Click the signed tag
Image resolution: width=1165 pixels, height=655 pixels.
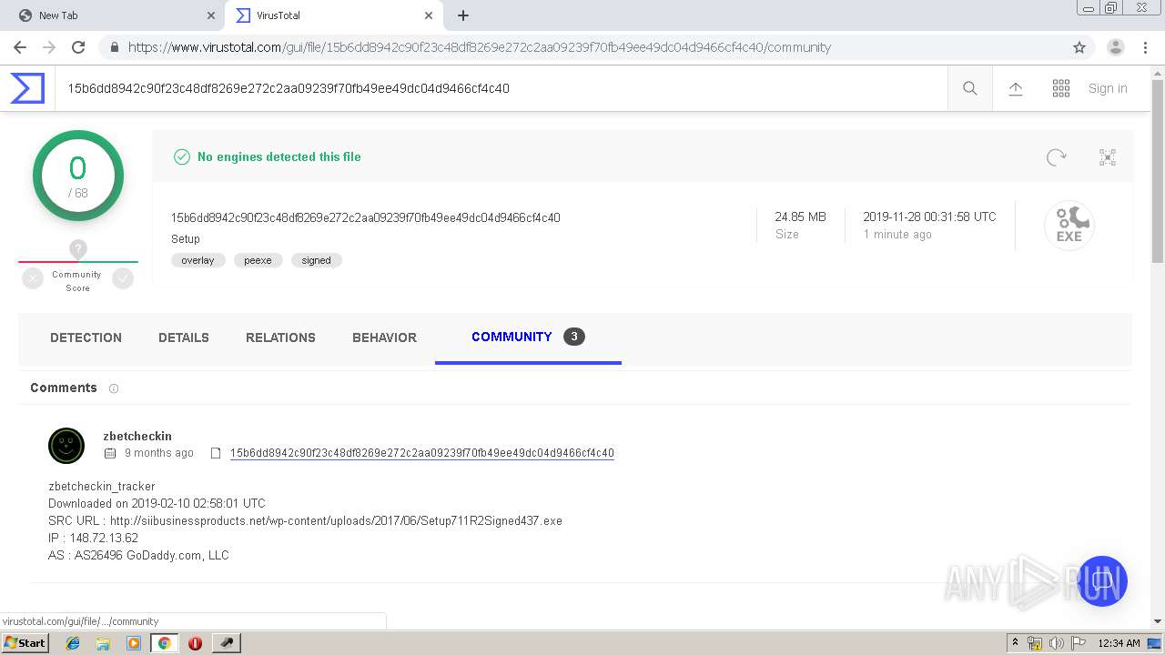pyautogui.click(x=316, y=260)
